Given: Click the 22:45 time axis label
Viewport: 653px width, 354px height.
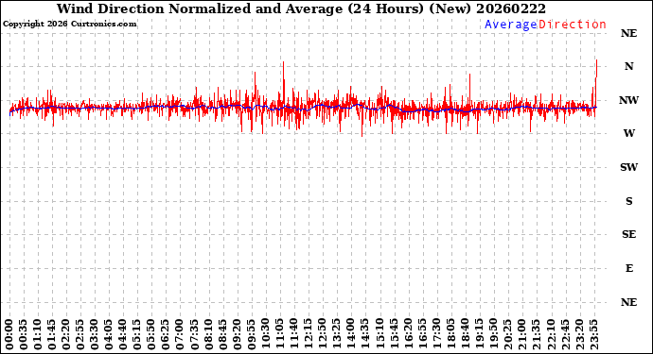Looking at the screenshot, I should pos(565,334).
